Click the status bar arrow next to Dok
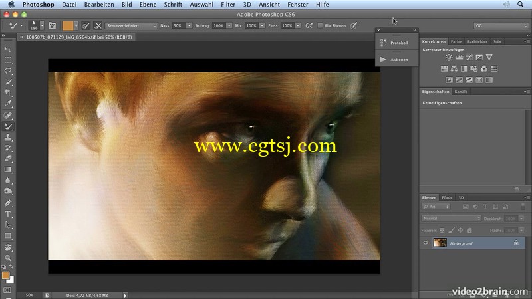 tap(125, 296)
